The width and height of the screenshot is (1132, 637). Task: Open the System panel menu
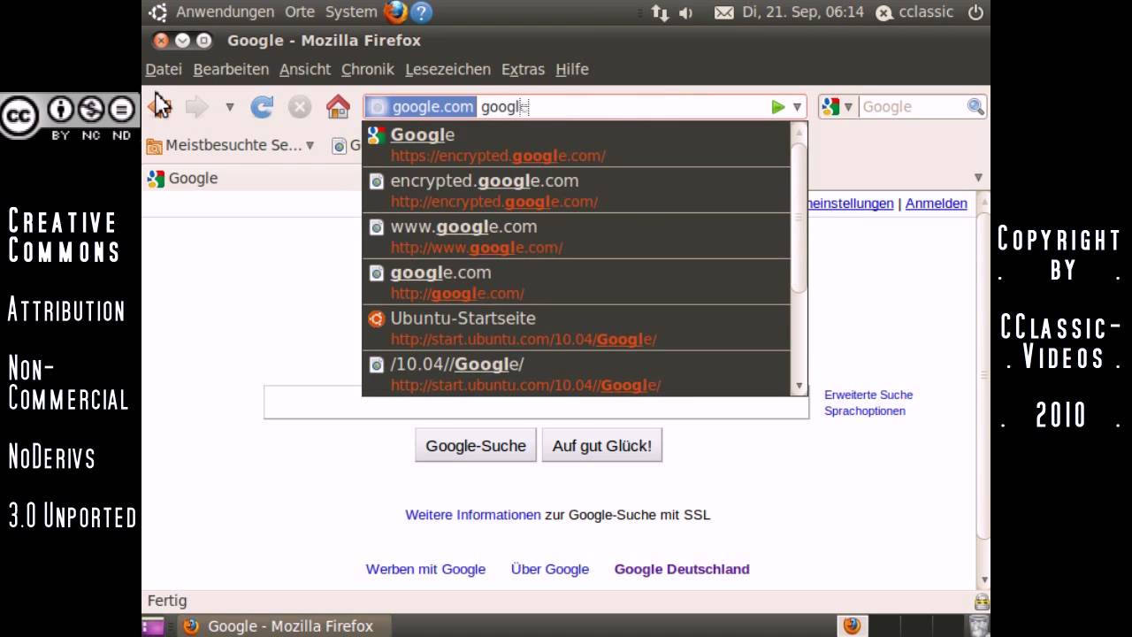pyautogui.click(x=351, y=12)
